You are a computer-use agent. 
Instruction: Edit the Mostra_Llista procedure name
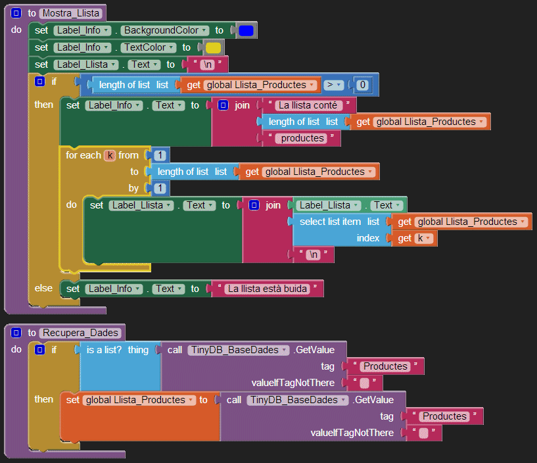[70, 13]
